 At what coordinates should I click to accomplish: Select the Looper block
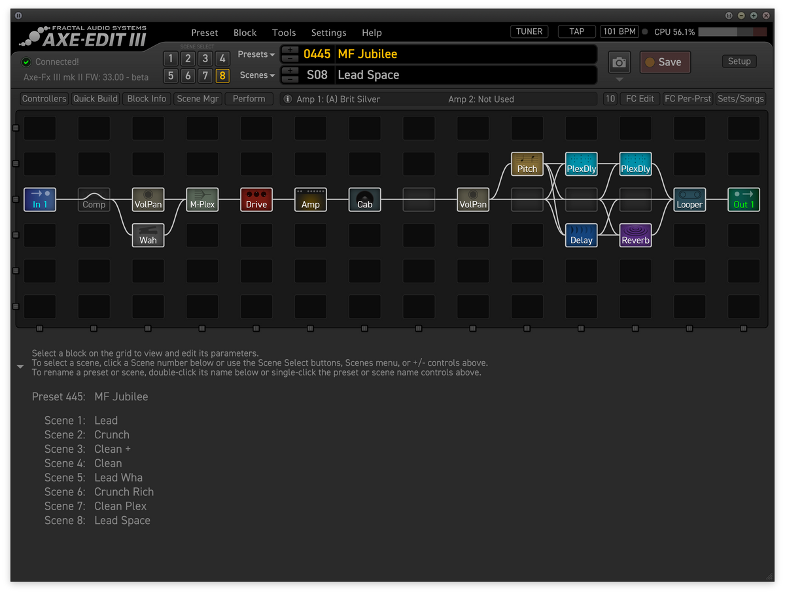point(690,200)
